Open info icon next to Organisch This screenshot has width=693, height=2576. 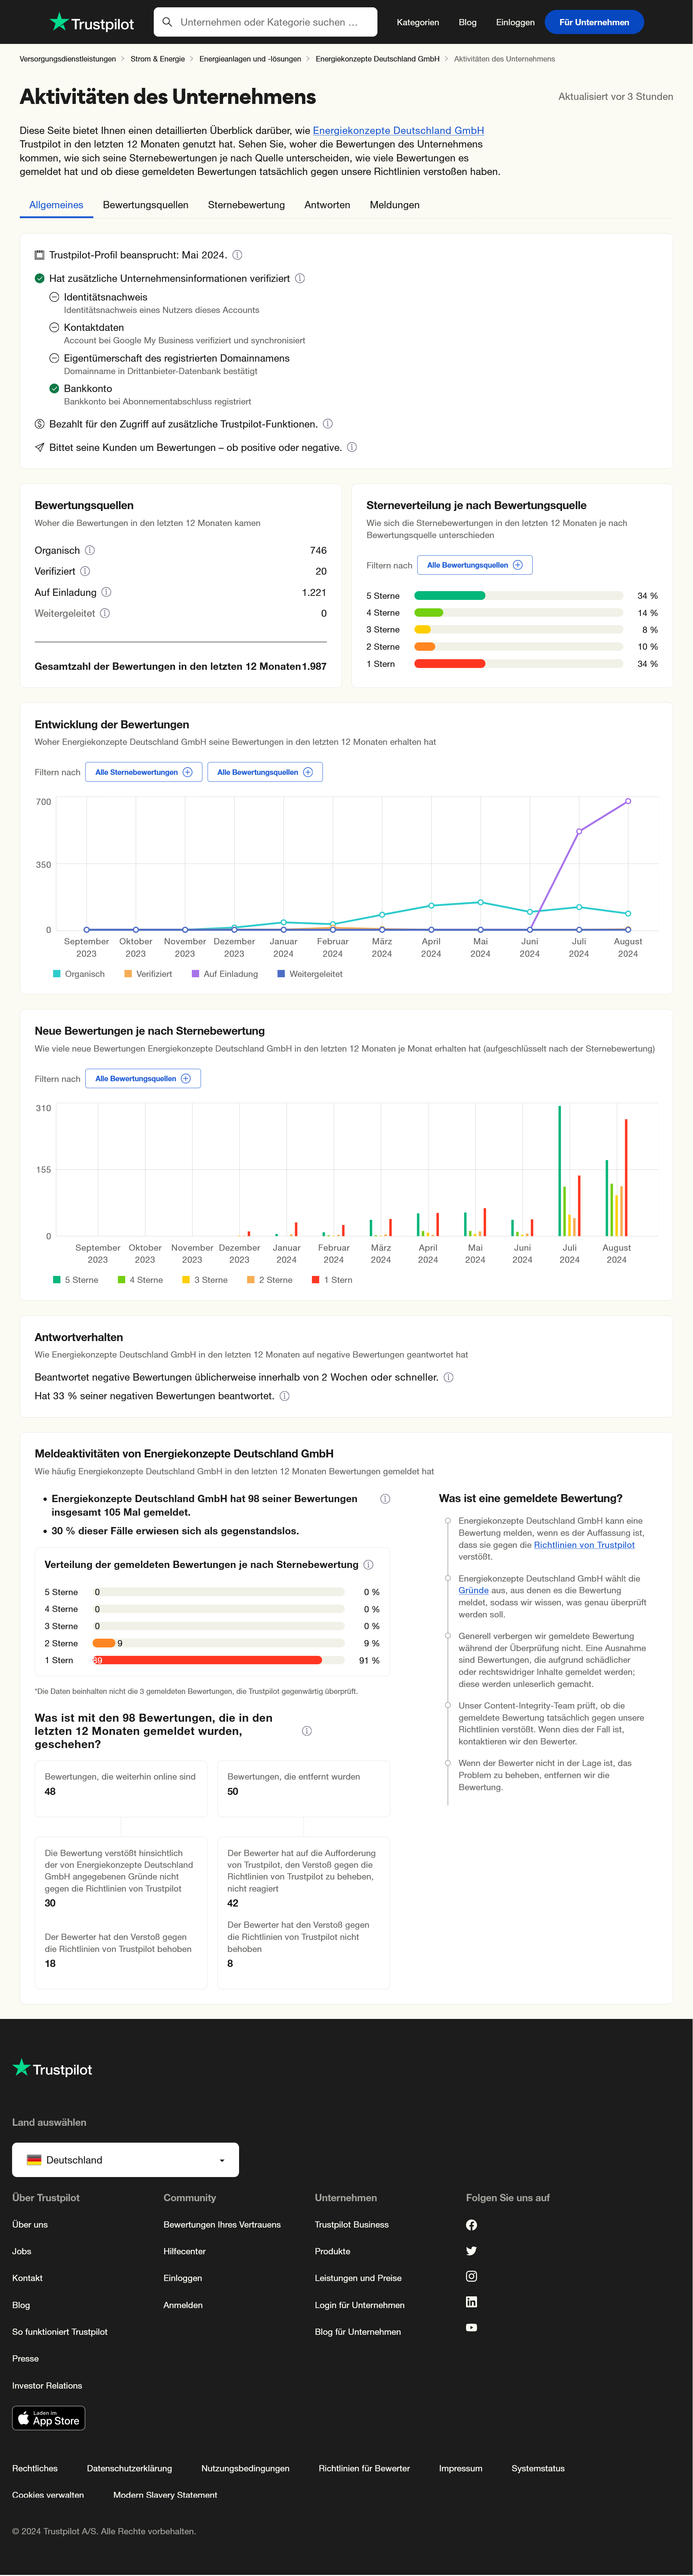(90, 551)
